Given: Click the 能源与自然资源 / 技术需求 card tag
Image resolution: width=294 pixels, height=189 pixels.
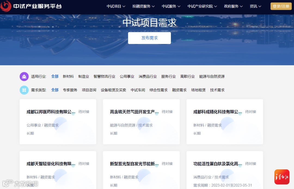Looking at the screenshot, I should click(x=131, y=125).
